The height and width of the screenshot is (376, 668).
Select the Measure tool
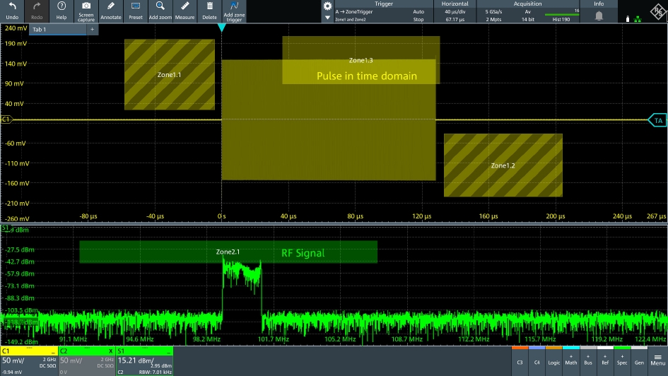184,11
